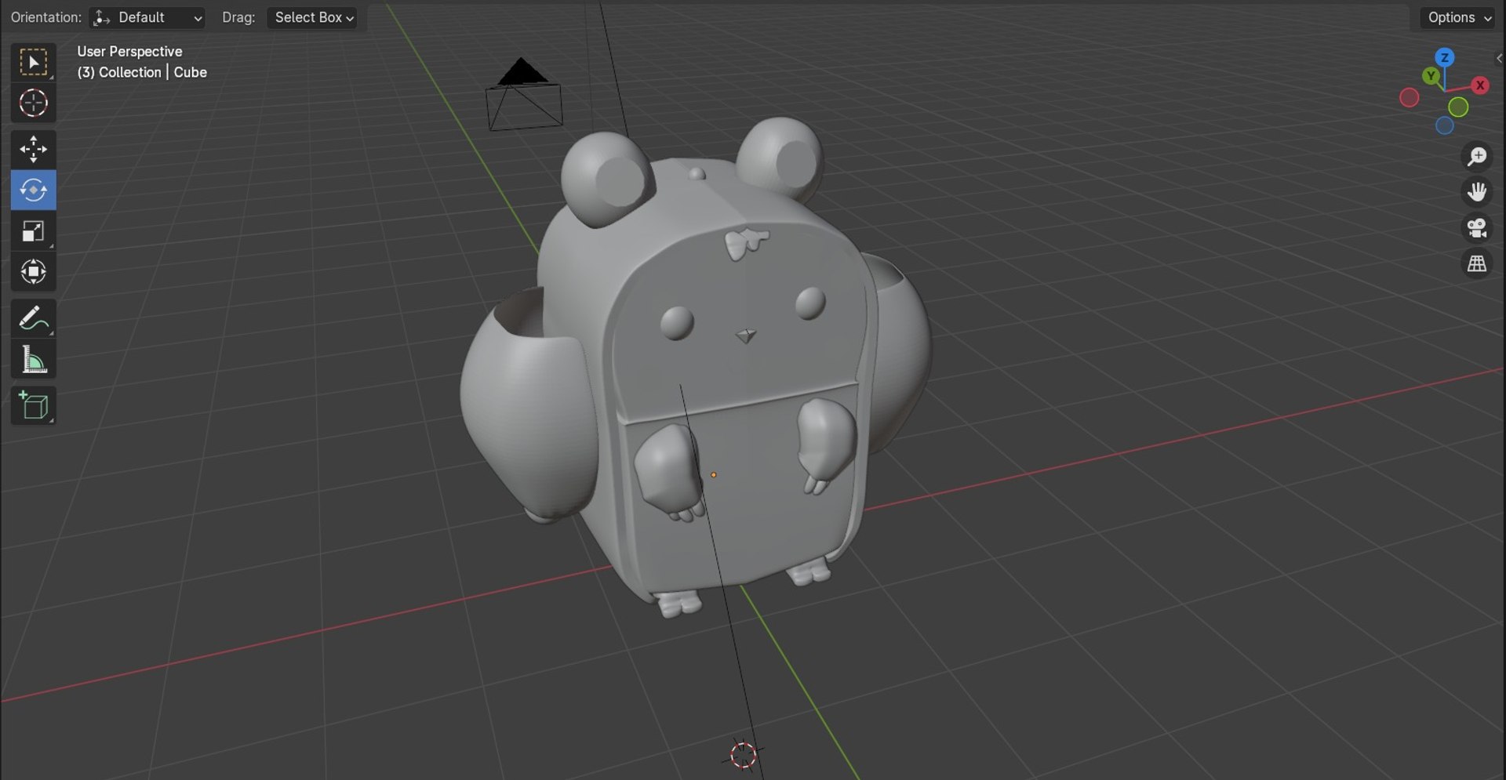The height and width of the screenshot is (780, 1506).
Task: Click the pan hand viewport icon
Action: 1477,192
